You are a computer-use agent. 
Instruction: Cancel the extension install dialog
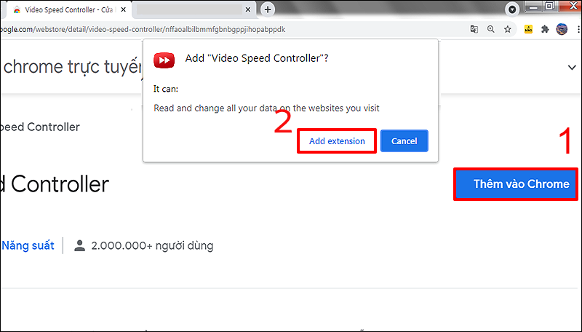(404, 141)
